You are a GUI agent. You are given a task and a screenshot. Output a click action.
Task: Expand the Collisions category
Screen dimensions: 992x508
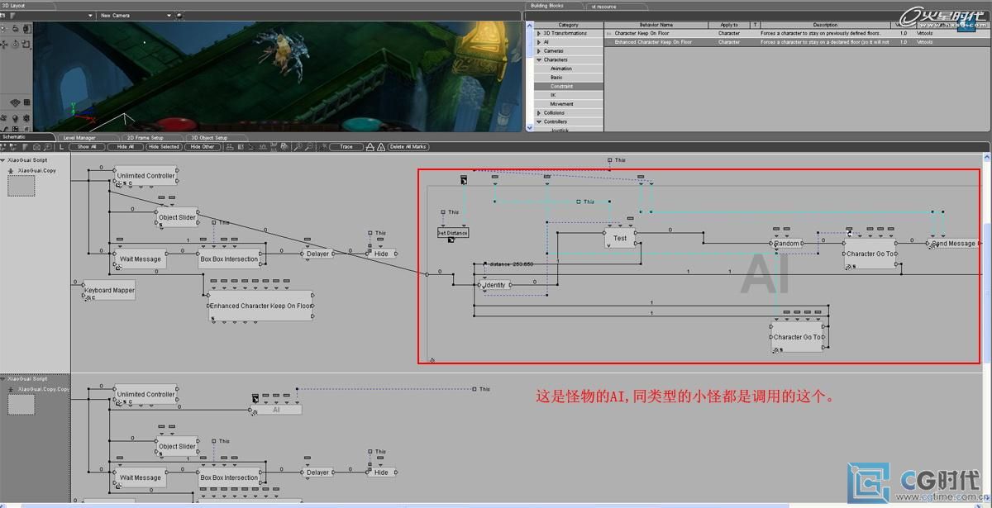pos(539,113)
